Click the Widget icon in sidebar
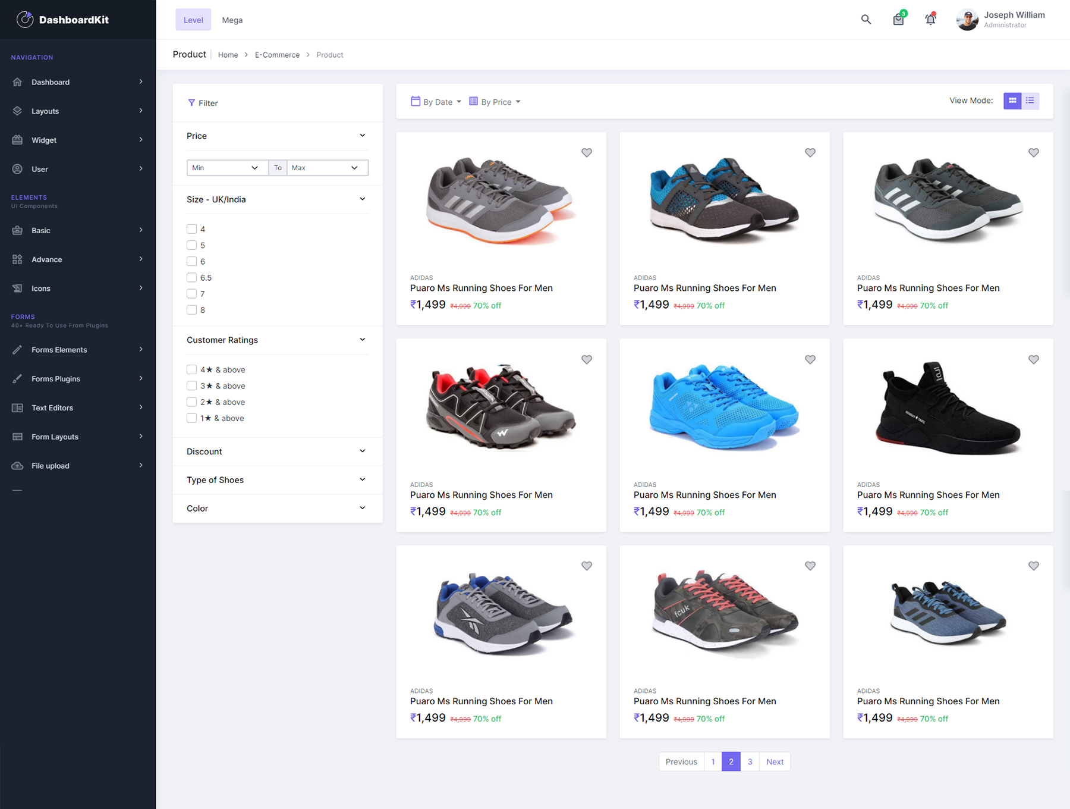Image resolution: width=1070 pixels, height=809 pixels. point(17,140)
